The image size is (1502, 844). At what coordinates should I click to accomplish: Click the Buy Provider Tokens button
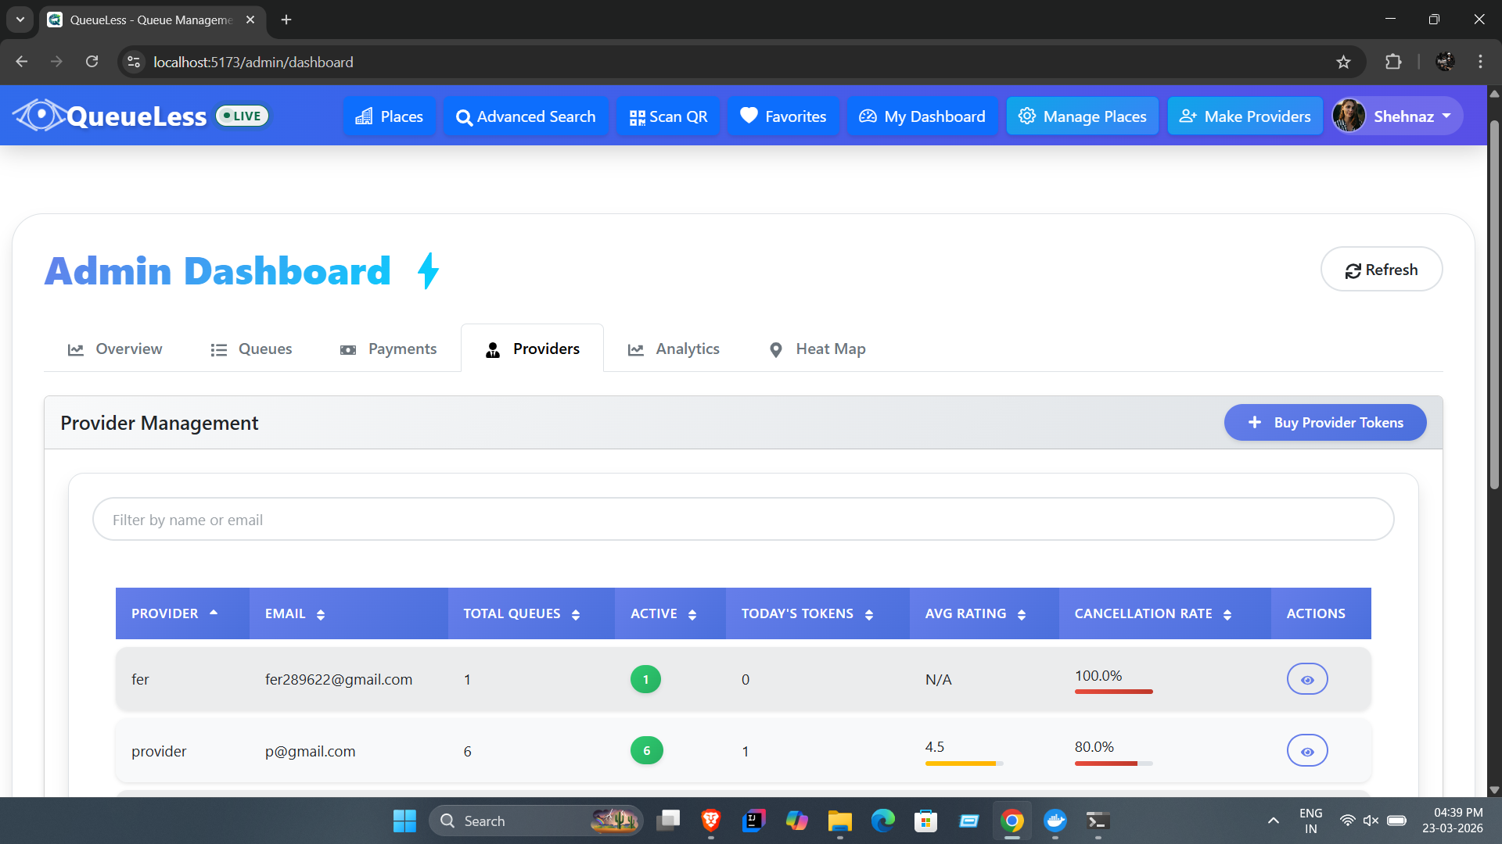(1324, 423)
